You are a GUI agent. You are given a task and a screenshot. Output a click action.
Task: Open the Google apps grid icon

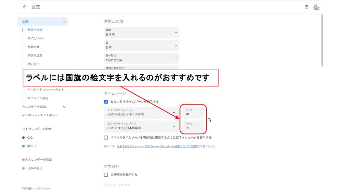click(307, 7)
